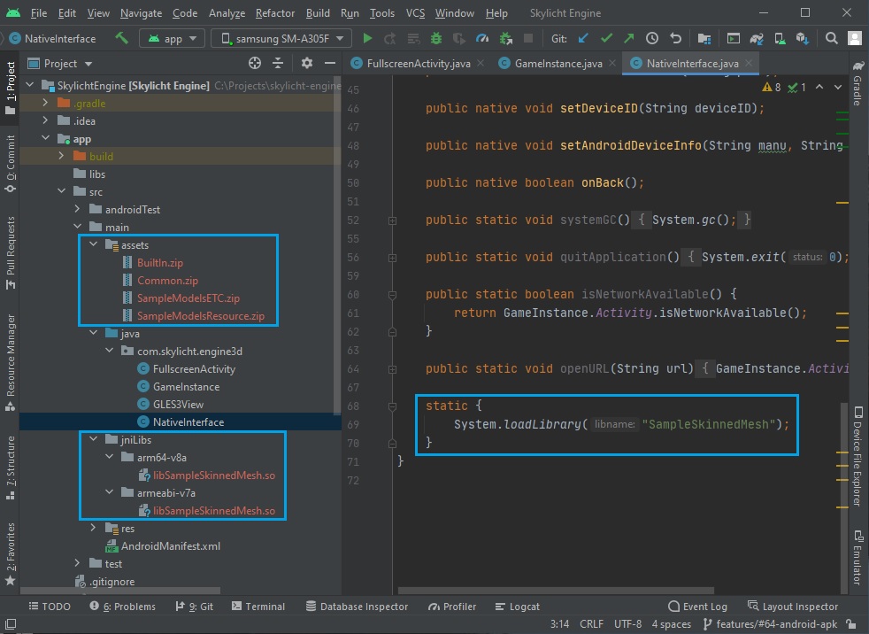This screenshot has height=634, width=869.
Task: Click the Git Commit checkmark icon
Action: (606, 38)
